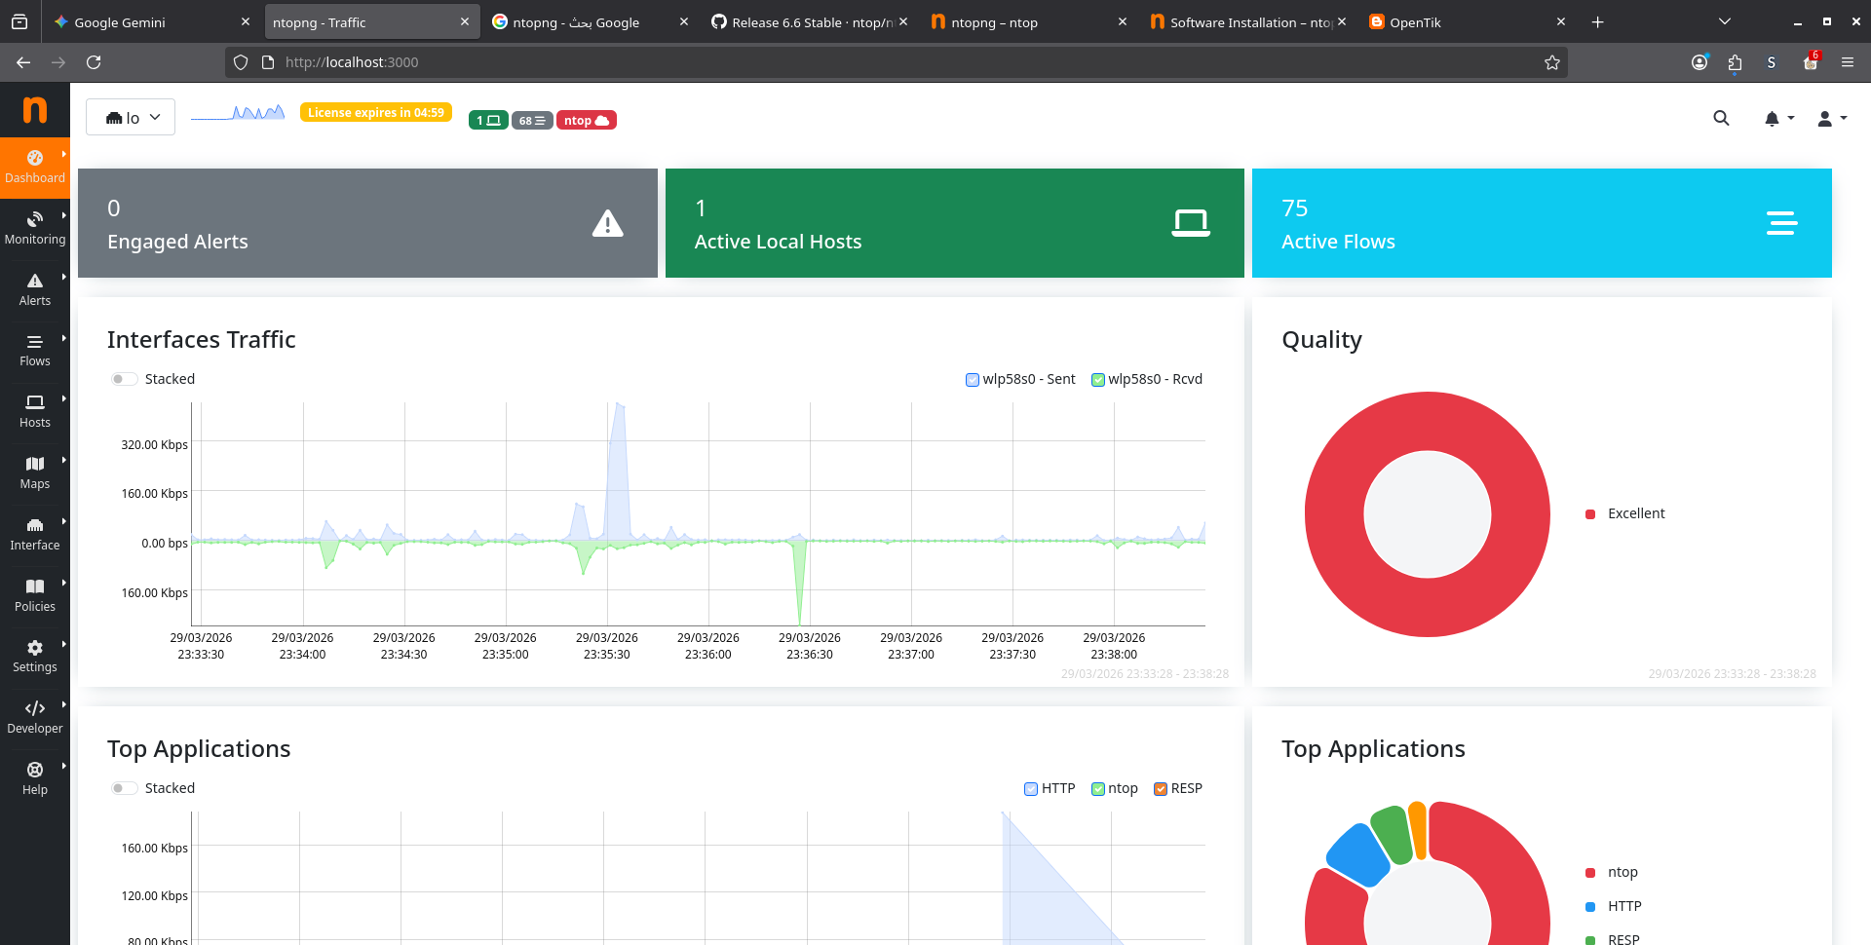The width and height of the screenshot is (1871, 945).
Task: Click the ntop logo in top-left
Action: [35, 109]
